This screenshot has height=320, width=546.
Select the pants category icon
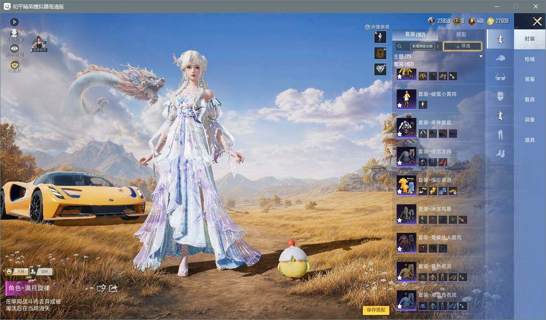500,134
